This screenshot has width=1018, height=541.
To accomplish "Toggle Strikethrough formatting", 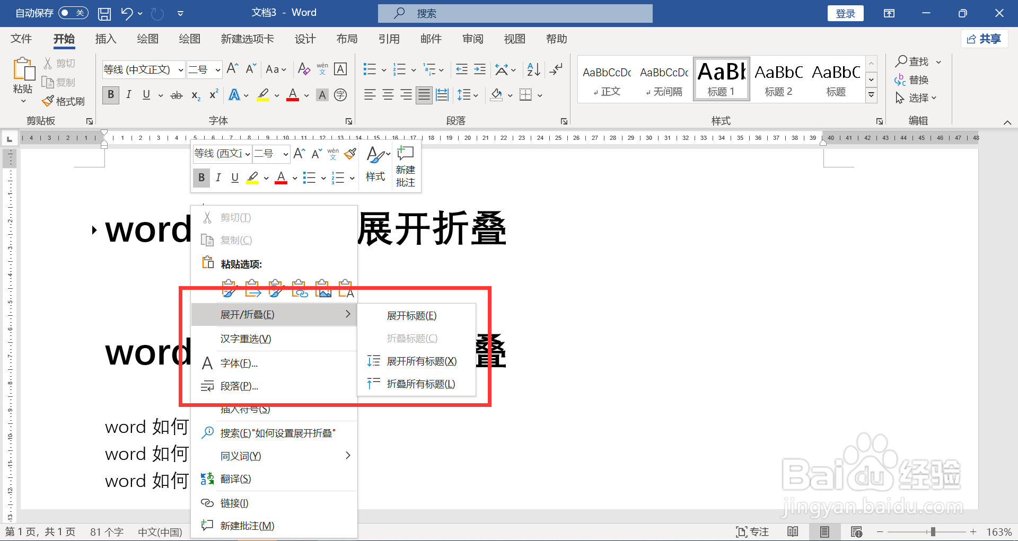I will (x=177, y=95).
